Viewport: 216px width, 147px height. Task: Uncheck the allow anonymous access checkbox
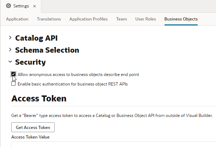tap(13, 75)
